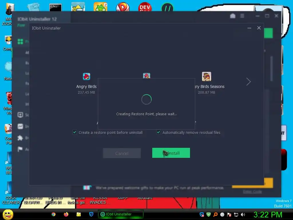Viewport: 293px width, 220px height.
Task: Open the red DEV desktop icon
Action: (x=145, y=7)
